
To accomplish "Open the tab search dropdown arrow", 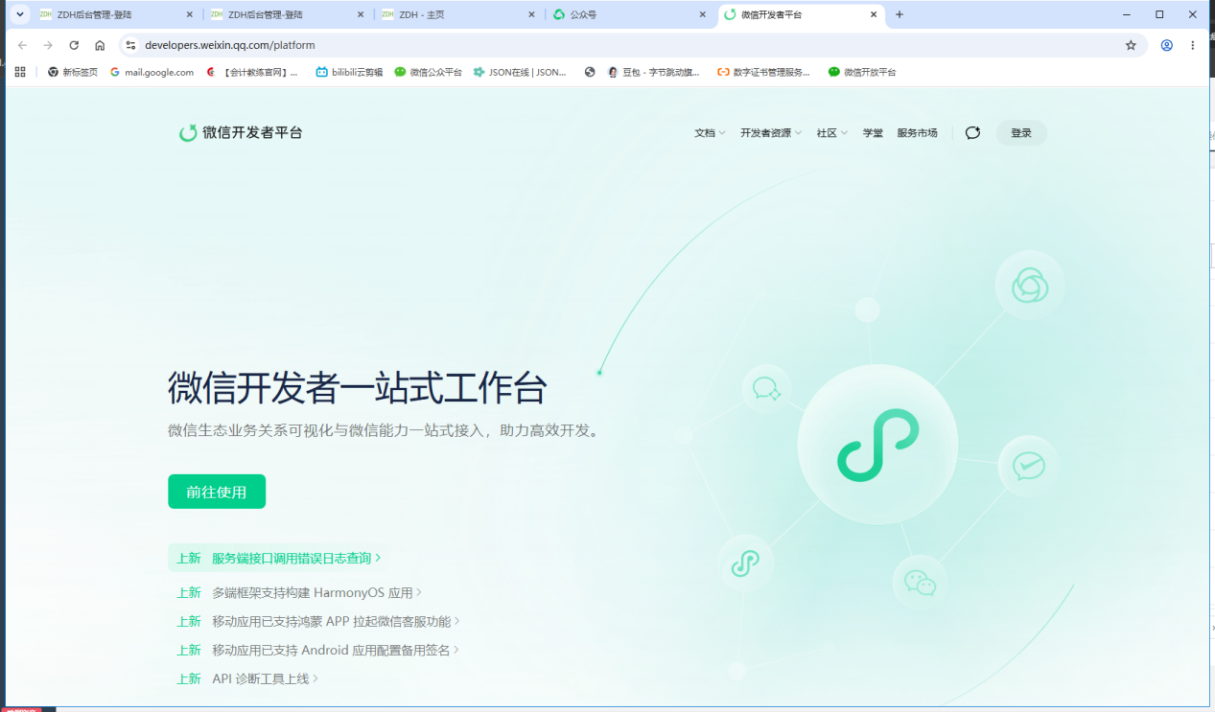I will 19,14.
